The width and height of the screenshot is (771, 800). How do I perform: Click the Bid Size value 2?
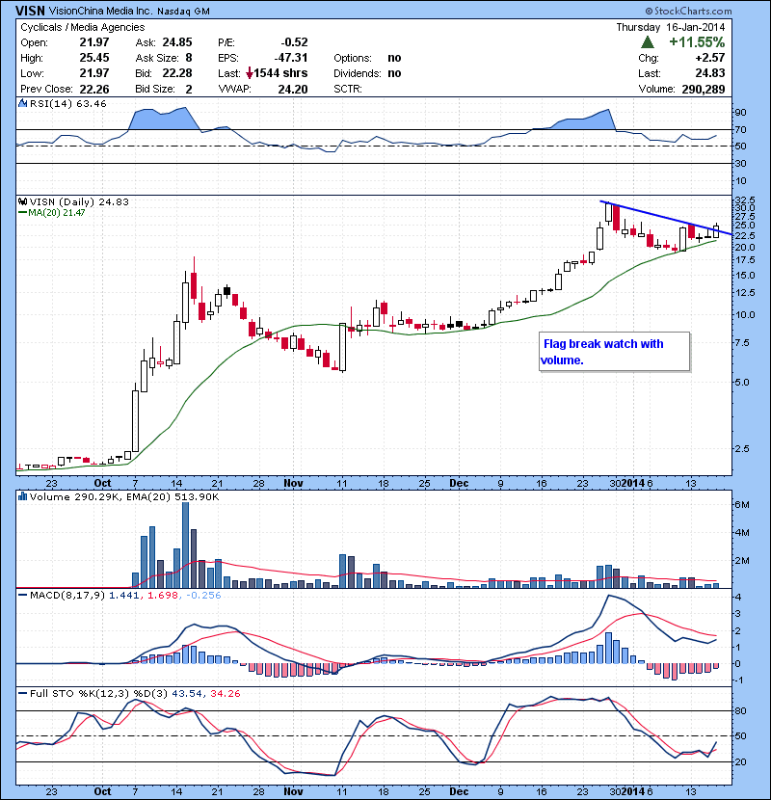point(189,90)
